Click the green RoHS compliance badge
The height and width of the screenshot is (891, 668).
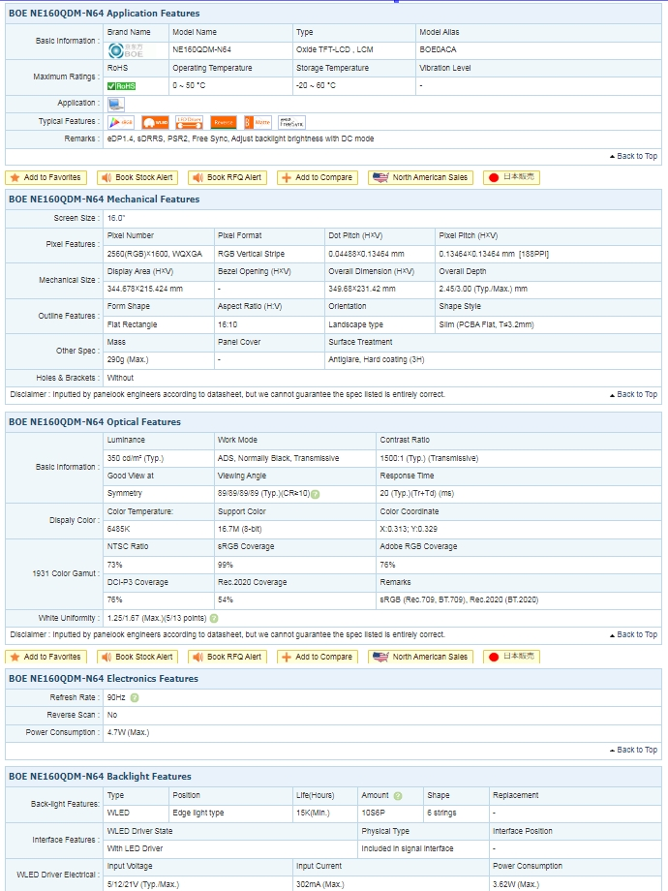tap(122, 86)
